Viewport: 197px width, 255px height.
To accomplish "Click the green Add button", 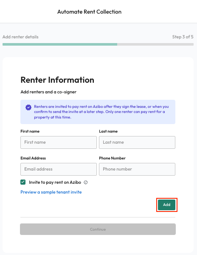I will 166,205.
